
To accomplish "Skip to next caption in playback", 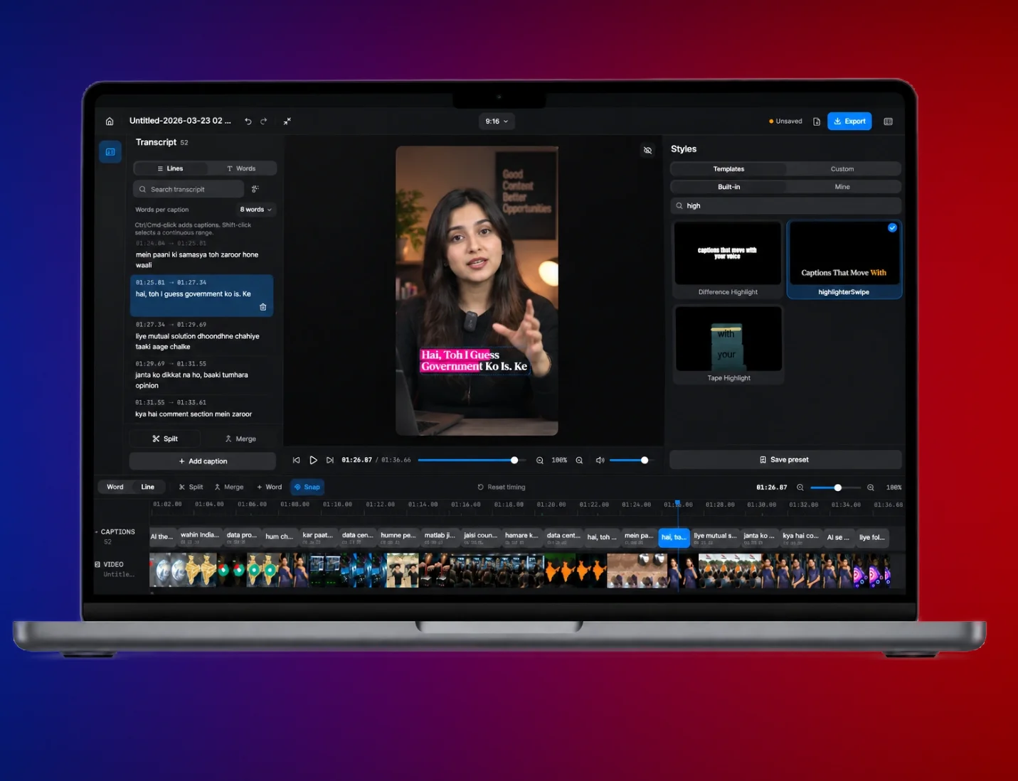I will (x=330, y=460).
